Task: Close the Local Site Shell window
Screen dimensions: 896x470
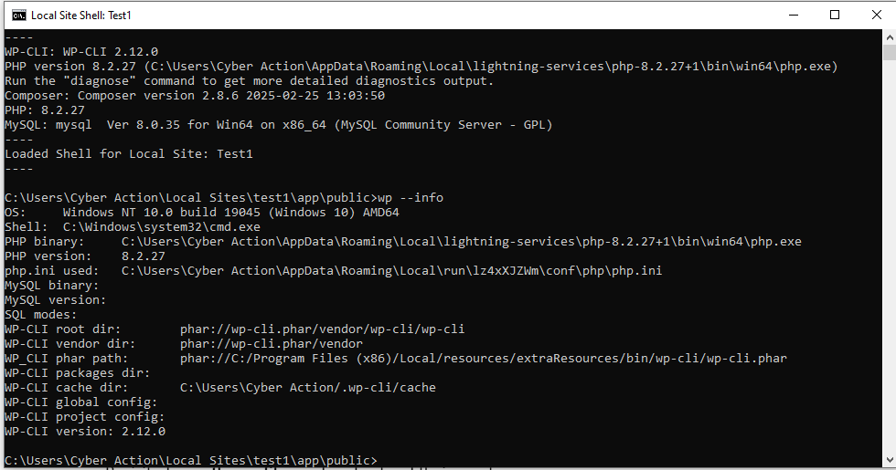Action: tap(875, 15)
